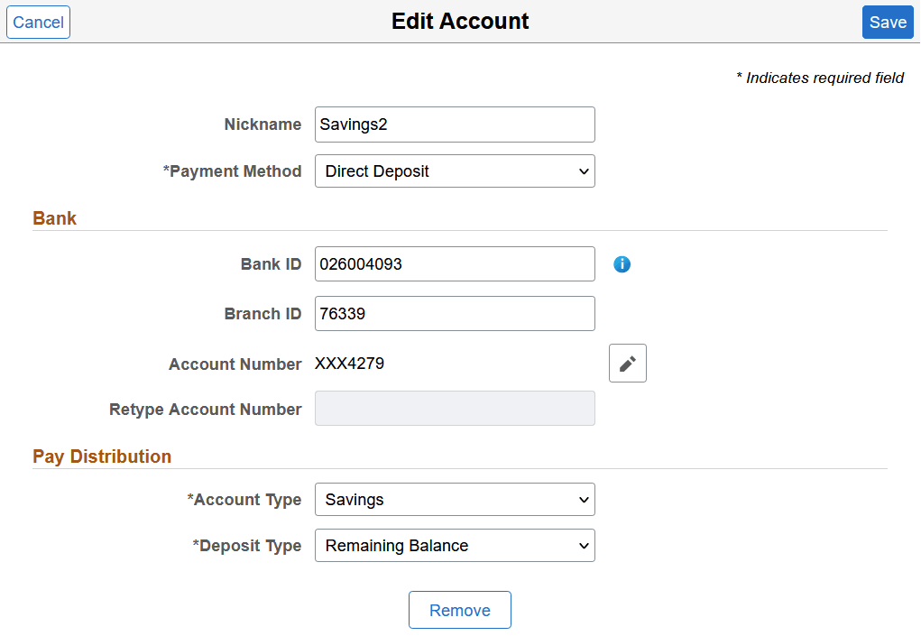Viewport: 921px width, 636px height.
Task: Click the Deposit Type chevron arrow
Action: click(x=583, y=545)
